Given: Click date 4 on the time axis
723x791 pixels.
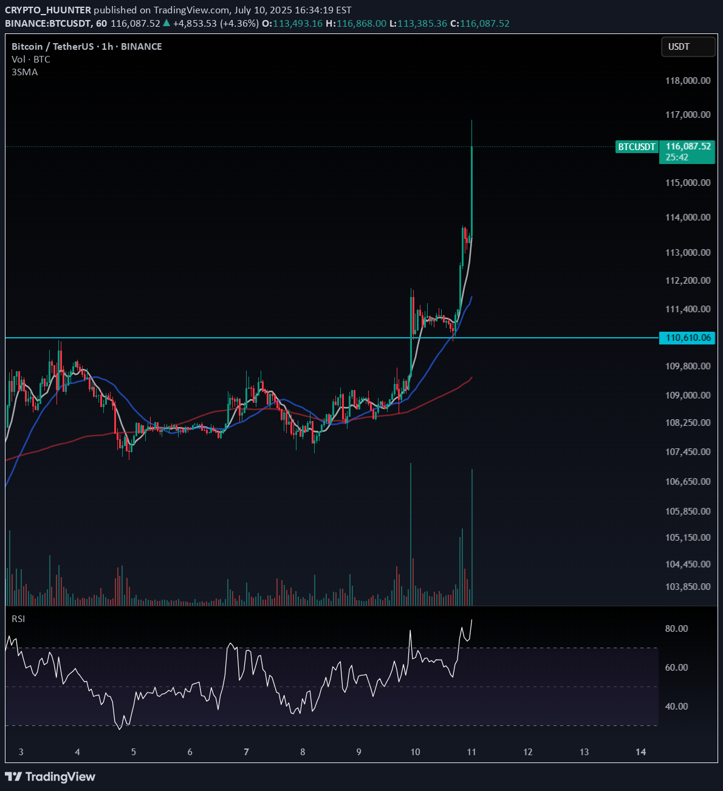Looking at the screenshot, I should point(77,752).
